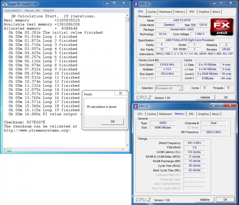Click the Loop 19 finished line

[x=44, y=110]
